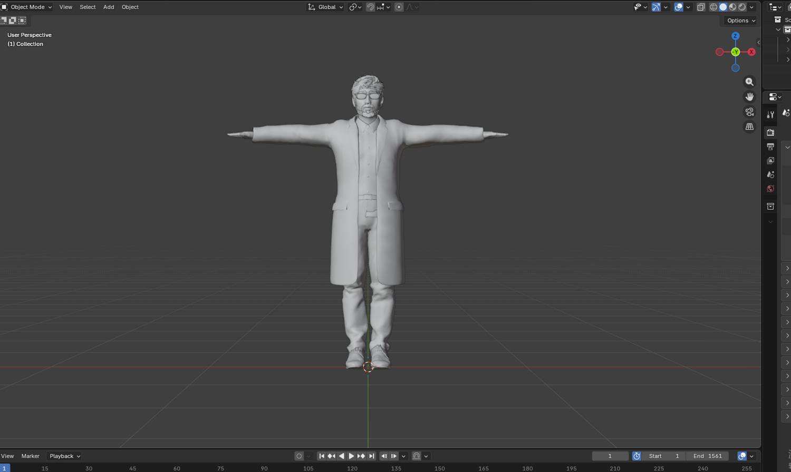Click the current frame field
This screenshot has width=791, height=472.
[x=610, y=456]
